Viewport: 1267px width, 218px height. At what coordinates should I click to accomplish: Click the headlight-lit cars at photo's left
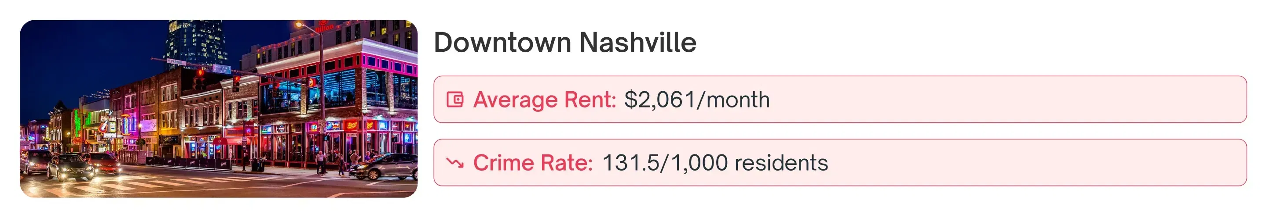pos(69,167)
